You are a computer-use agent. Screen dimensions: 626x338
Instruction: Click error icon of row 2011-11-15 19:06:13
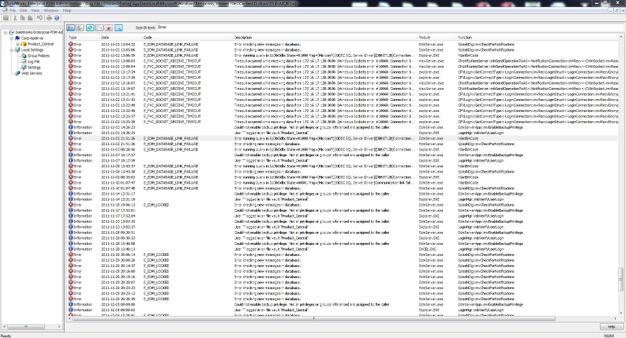70,205
